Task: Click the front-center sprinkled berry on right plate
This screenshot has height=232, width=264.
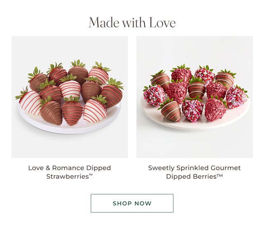Action: point(192,110)
